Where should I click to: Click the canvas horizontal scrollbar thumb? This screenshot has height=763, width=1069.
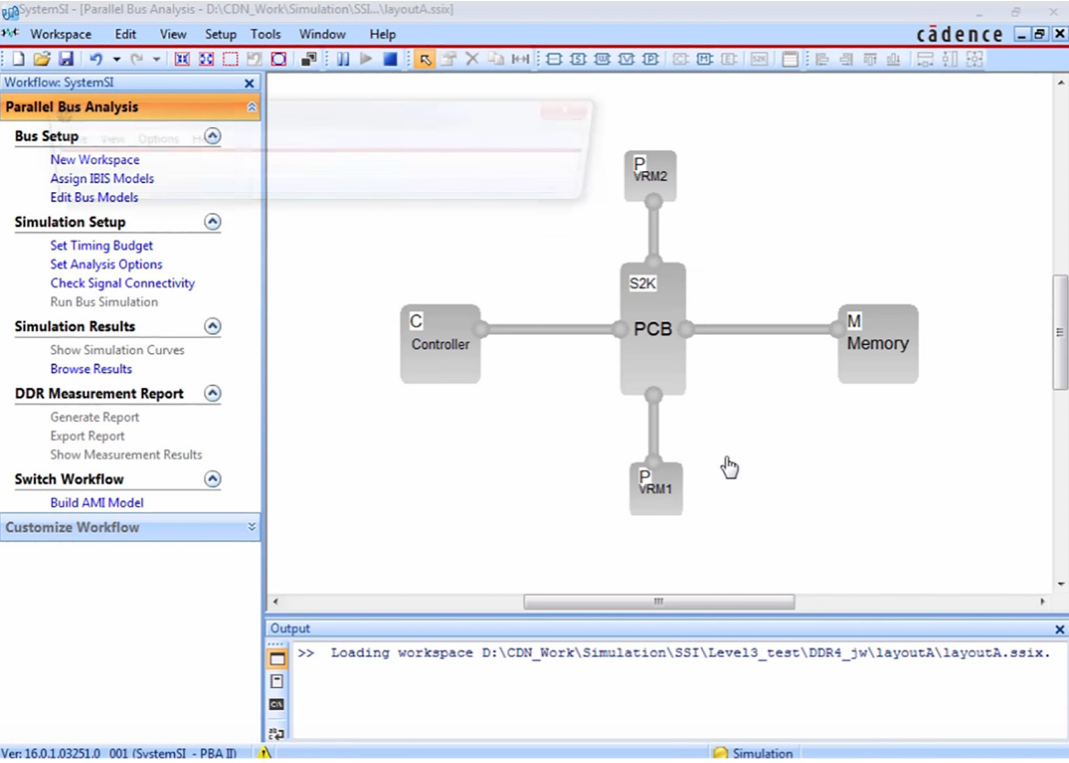point(659,602)
